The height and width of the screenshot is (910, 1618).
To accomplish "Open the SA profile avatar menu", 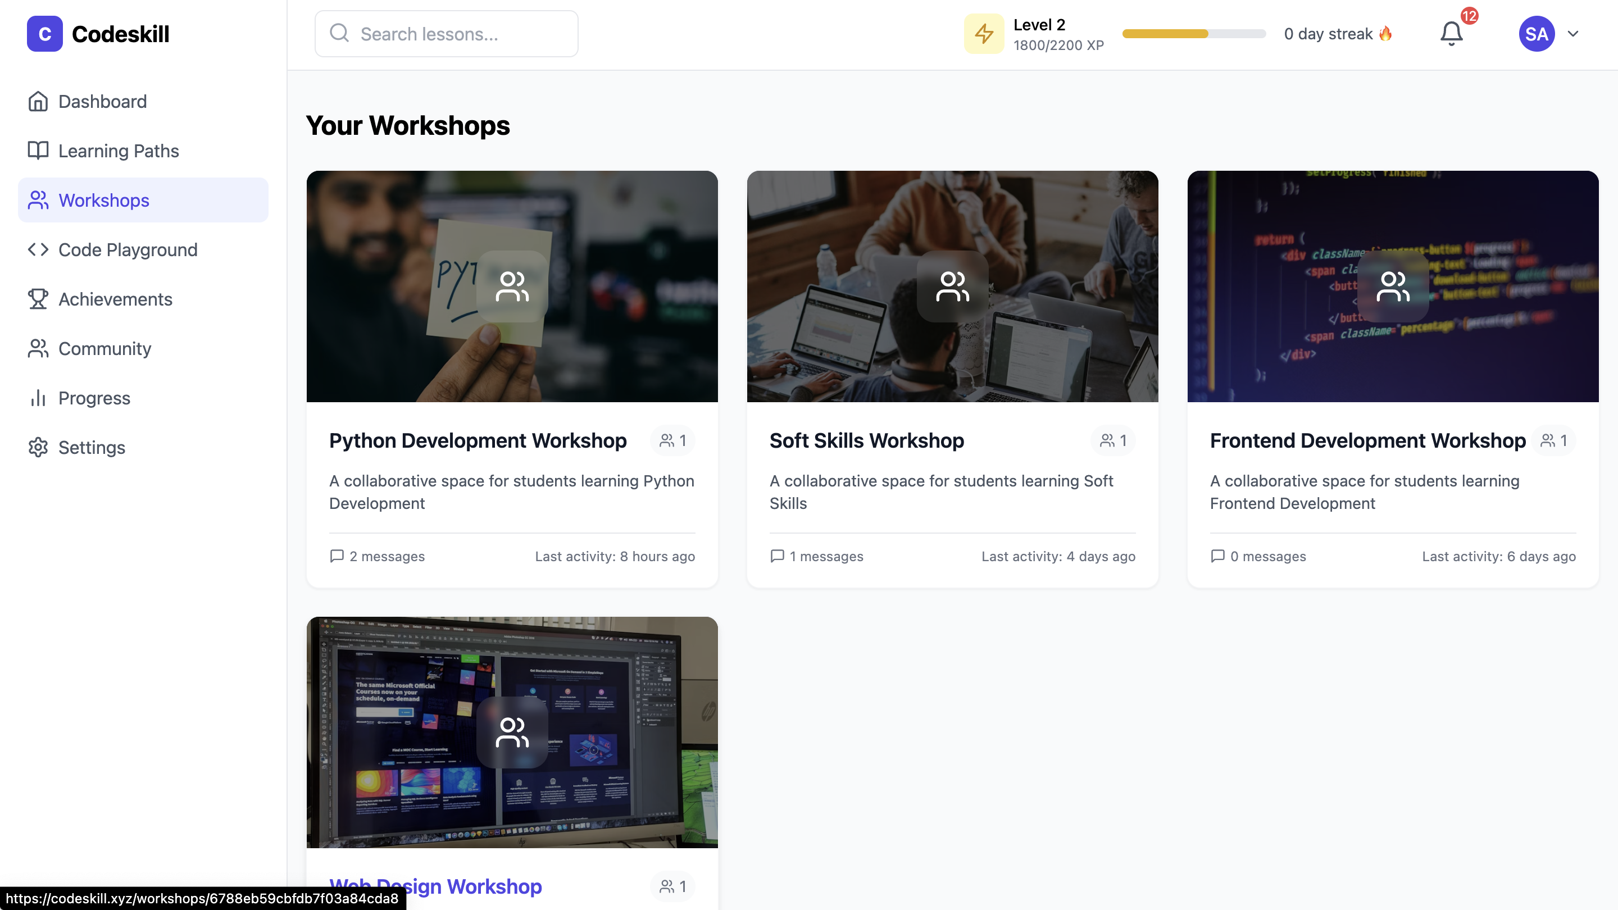I will 1537,34.
